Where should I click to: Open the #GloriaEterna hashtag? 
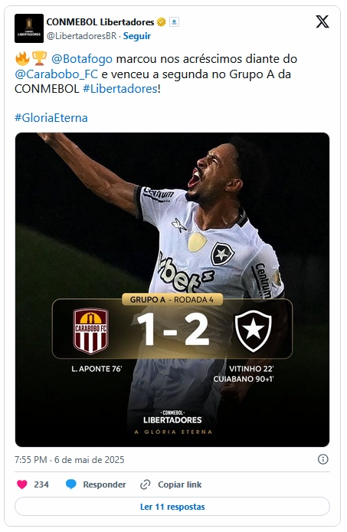tap(51, 118)
